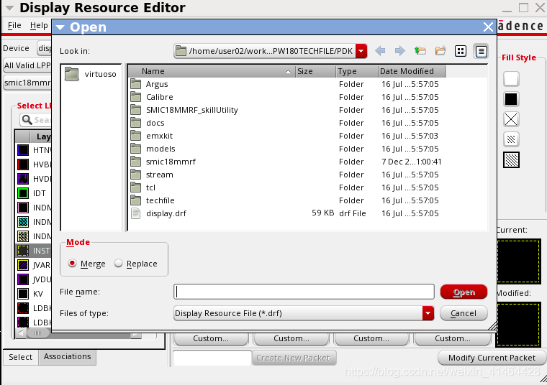The width and height of the screenshot is (547, 385).
Task: Click the Open dialog title triangle
Action: (60, 27)
